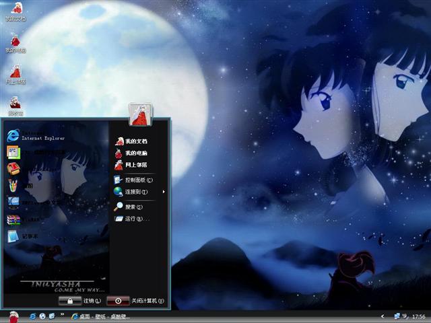Open the recycle bin desktop icon
Viewport: 431px width, 323px height.
tap(15, 106)
